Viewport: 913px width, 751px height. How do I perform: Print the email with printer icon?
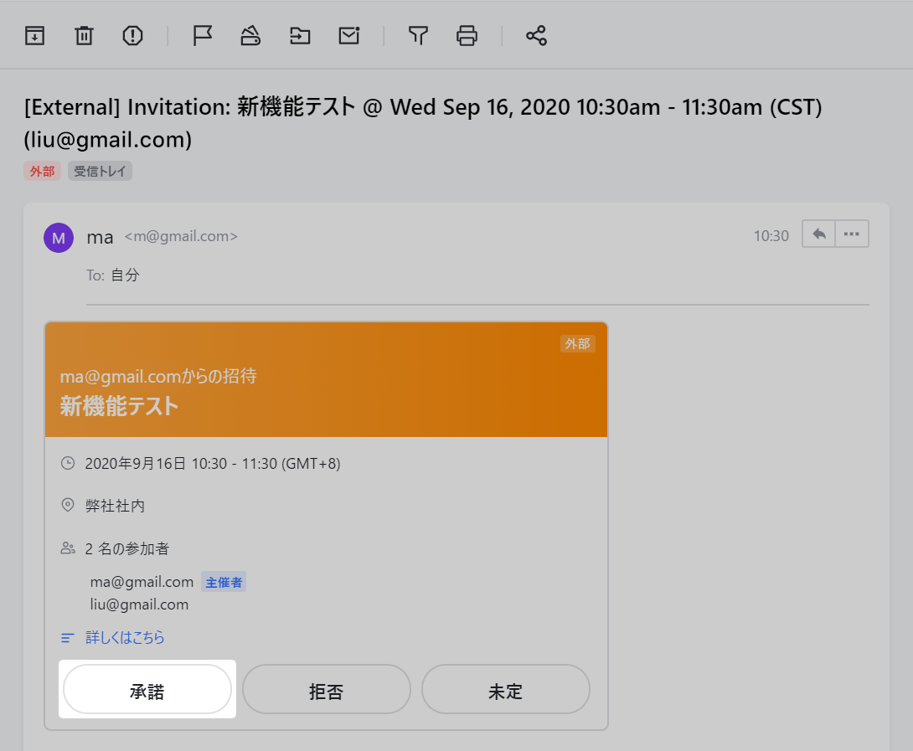click(467, 35)
